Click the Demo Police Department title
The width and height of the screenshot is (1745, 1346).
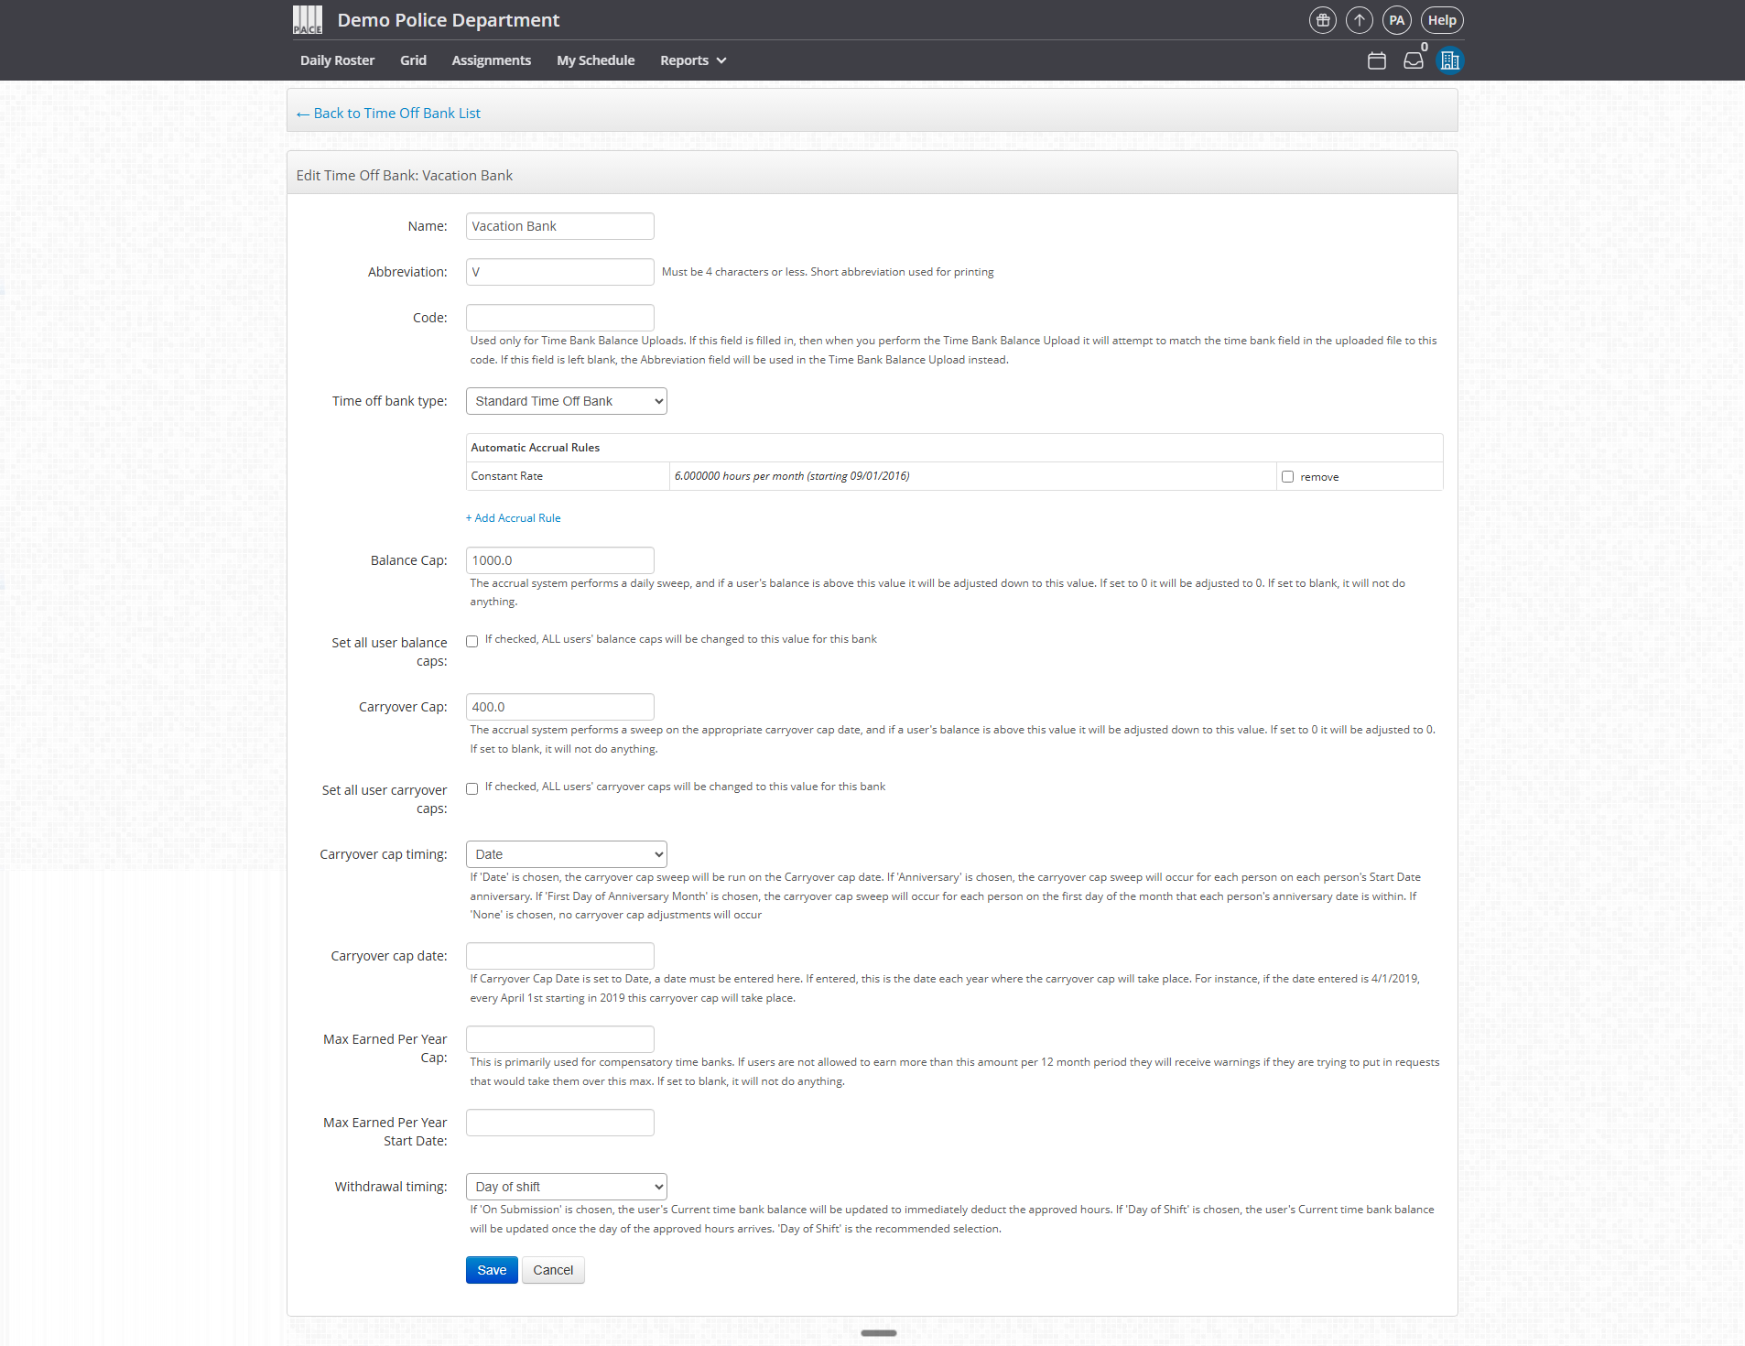(x=449, y=20)
